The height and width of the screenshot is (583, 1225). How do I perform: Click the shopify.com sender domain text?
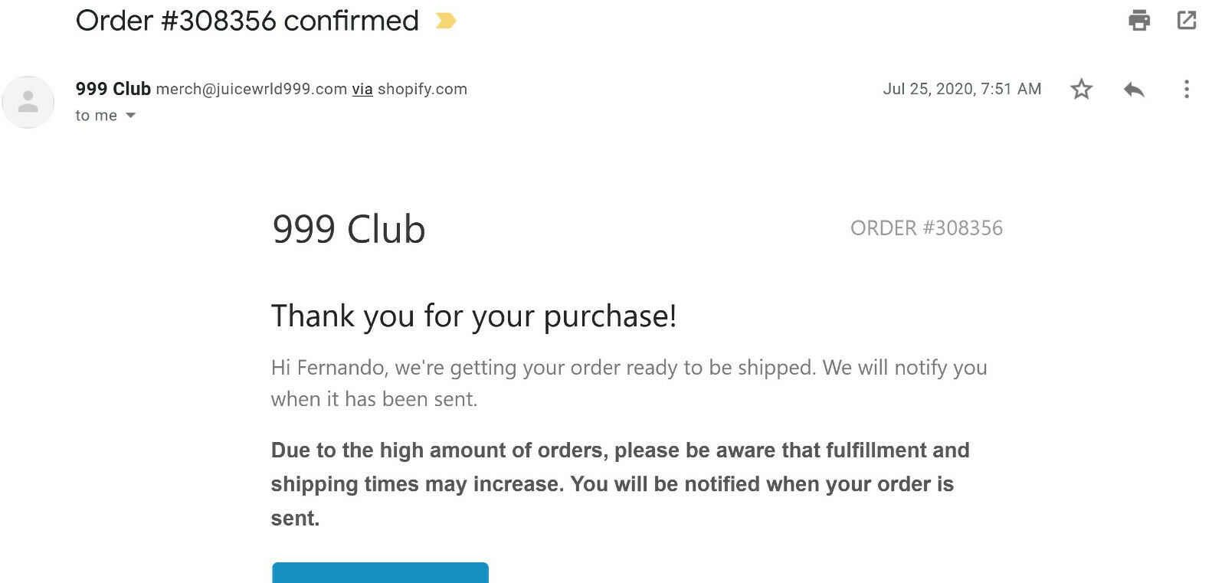[422, 89]
